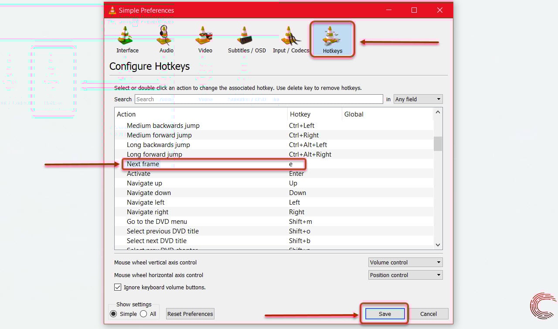The height and width of the screenshot is (329, 558).
Task: Open the Audio preferences category
Action: [x=166, y=40]
